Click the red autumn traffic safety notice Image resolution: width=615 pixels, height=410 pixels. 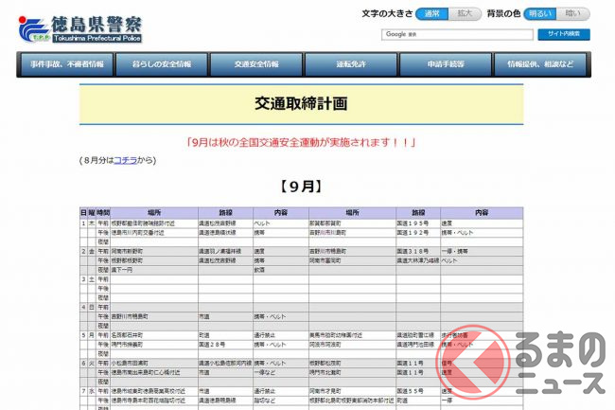point(301,142)
